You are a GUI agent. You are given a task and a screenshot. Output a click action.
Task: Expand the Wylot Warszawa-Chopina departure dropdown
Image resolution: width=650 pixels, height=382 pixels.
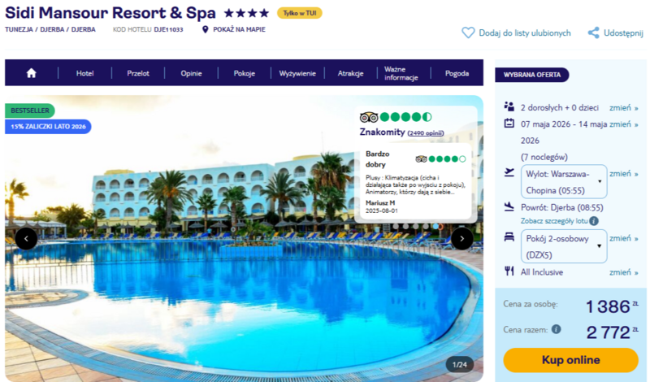click(x=564, y=182)
